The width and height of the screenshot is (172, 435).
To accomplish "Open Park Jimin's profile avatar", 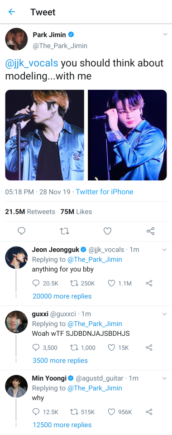I will pyautogui.click(x=16, y=39).
